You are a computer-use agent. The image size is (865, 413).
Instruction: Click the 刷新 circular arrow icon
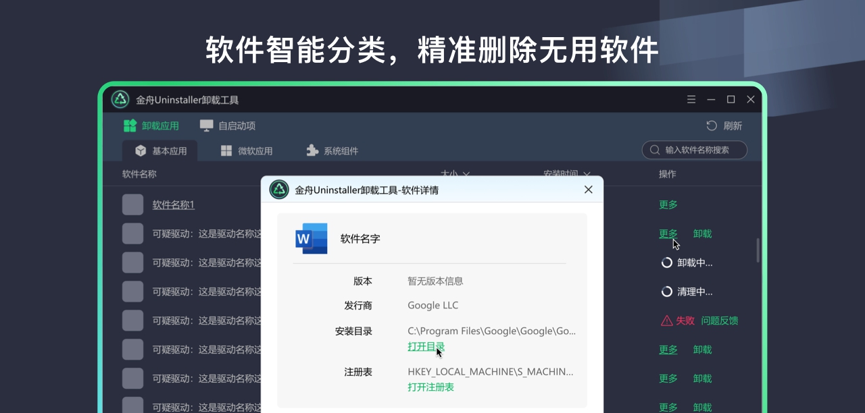tap(712, 126)
